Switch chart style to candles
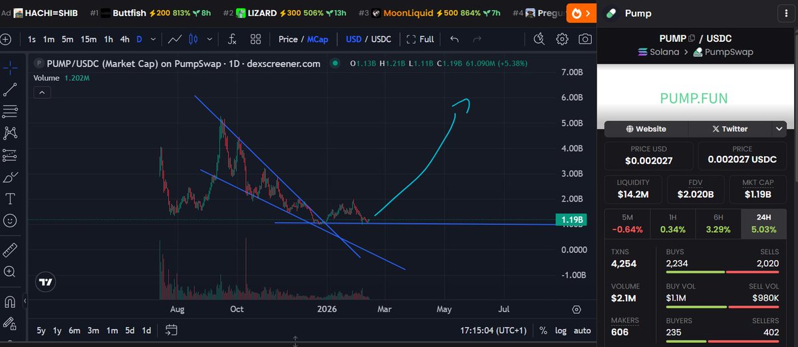798x347 pixels. click(194, 39)
